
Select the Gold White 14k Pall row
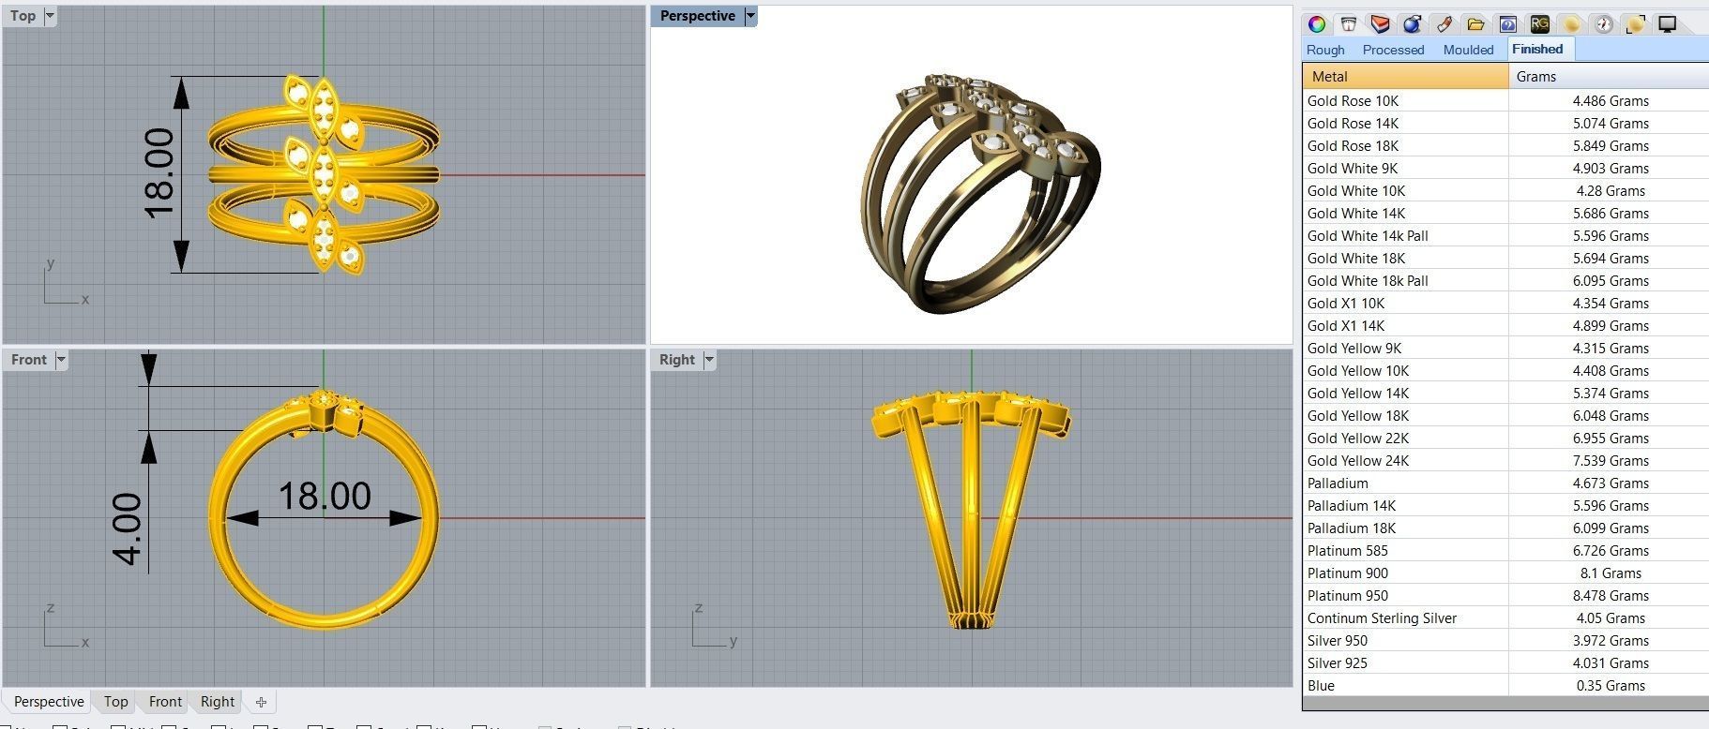(1505, 235)
